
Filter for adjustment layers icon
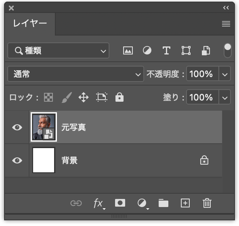click(147, 50)
